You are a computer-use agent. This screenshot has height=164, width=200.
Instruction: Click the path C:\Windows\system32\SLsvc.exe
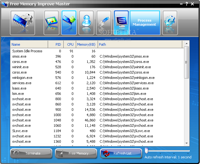(125, 131)
